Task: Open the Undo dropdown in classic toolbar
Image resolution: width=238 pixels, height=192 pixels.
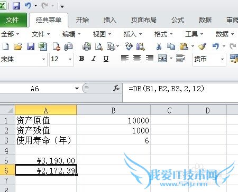Action: tap(224, 46)
